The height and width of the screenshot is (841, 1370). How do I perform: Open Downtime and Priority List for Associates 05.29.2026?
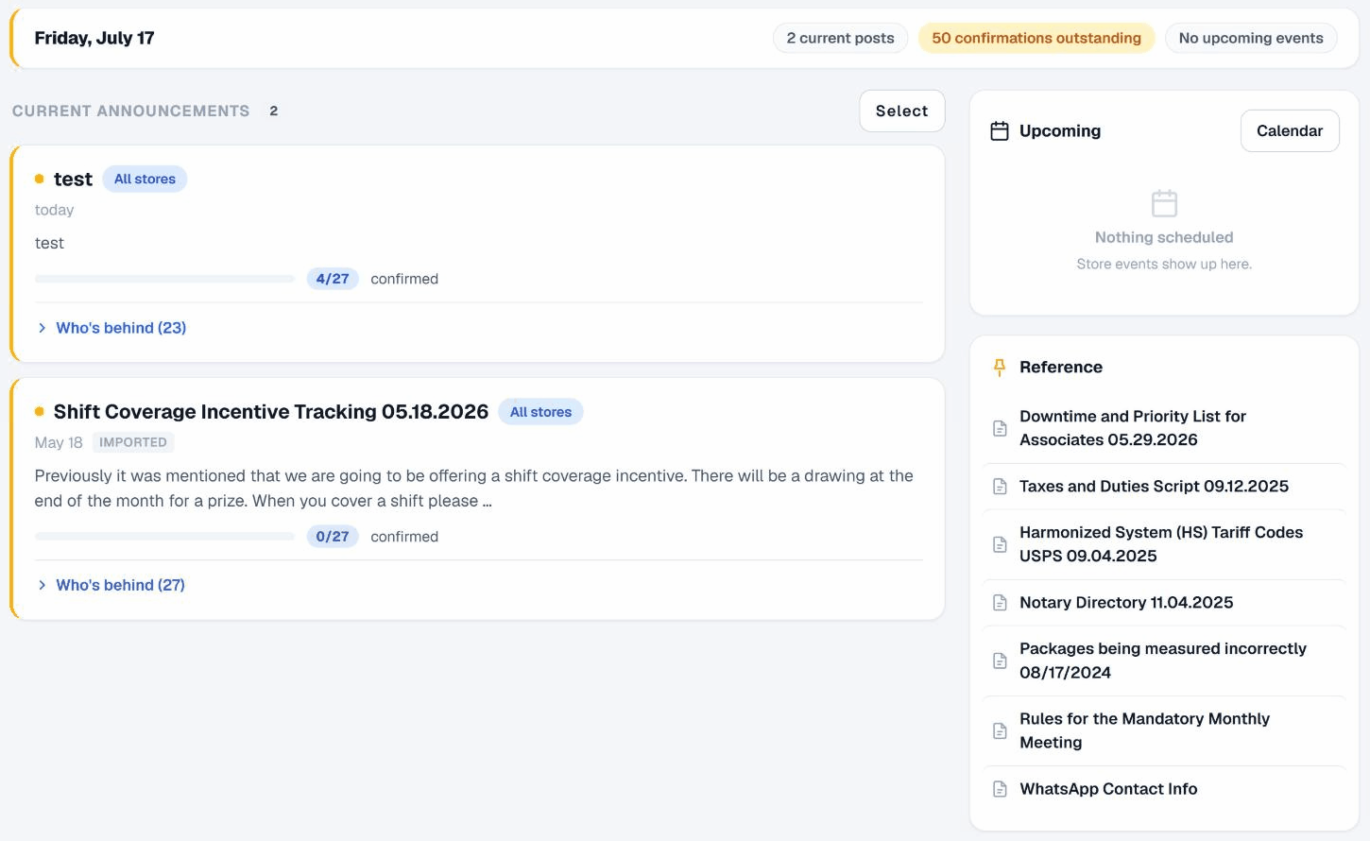point(1164,428)
